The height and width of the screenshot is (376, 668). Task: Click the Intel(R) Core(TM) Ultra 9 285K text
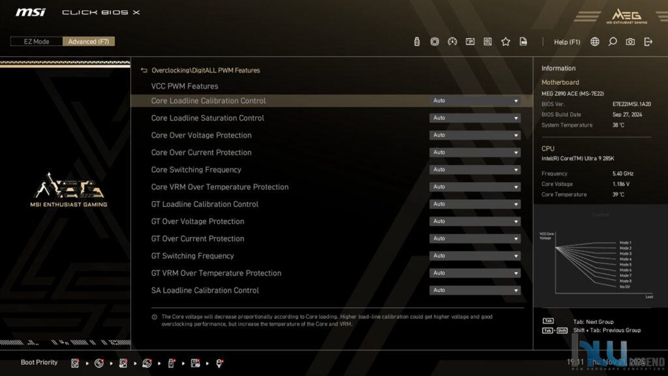pyautogui.click(x=578, y=159)
